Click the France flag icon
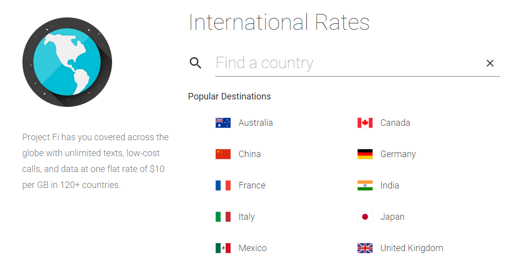The width and height of the screenshot is (517, 265). [x=223, y=185]
